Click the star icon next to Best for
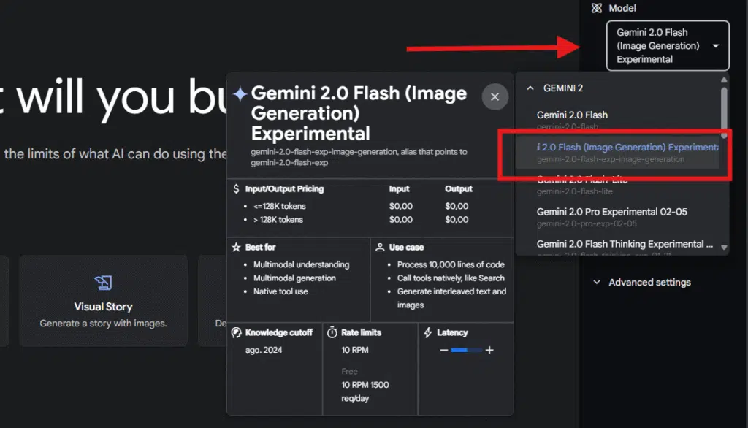Viewport: 748px width, 428px height. point(236,246)
